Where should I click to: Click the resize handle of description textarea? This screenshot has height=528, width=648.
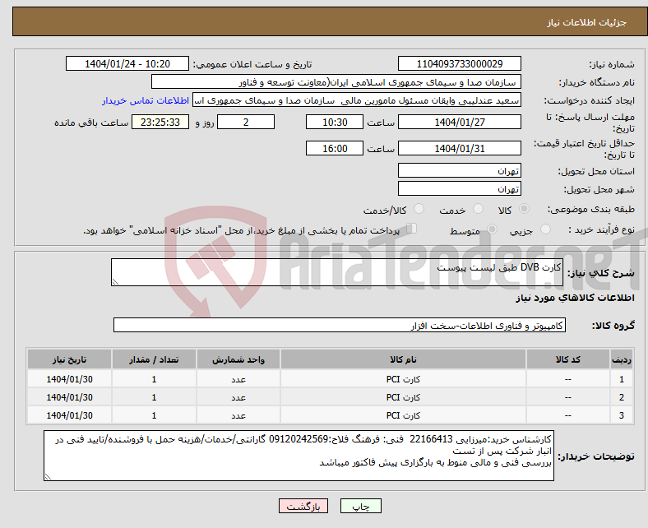(115, 282)
